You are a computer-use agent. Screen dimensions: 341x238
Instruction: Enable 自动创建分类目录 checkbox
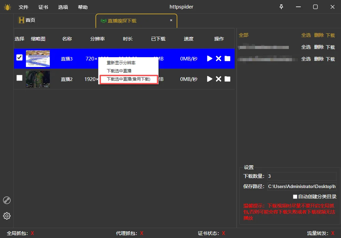pos(295,197)
